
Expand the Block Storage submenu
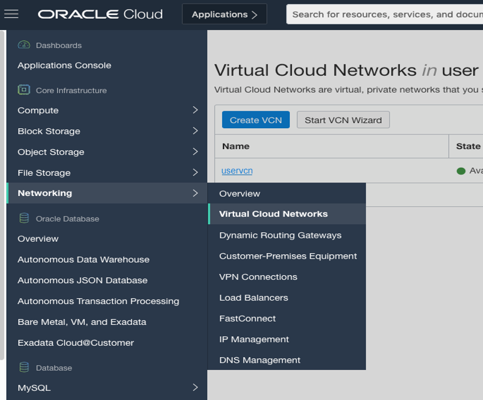[195, 131]
